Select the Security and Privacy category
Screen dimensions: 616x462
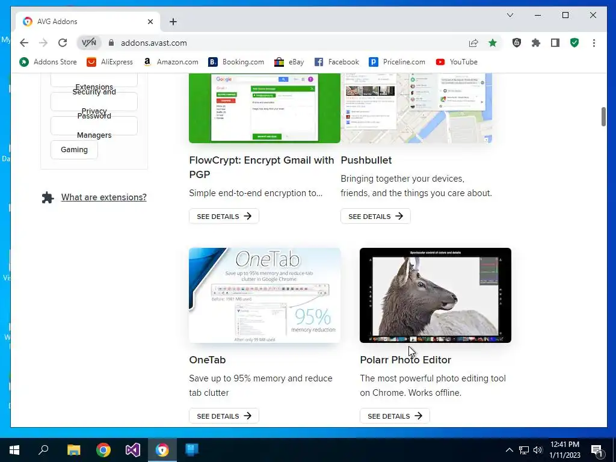[x=94, y=101]
